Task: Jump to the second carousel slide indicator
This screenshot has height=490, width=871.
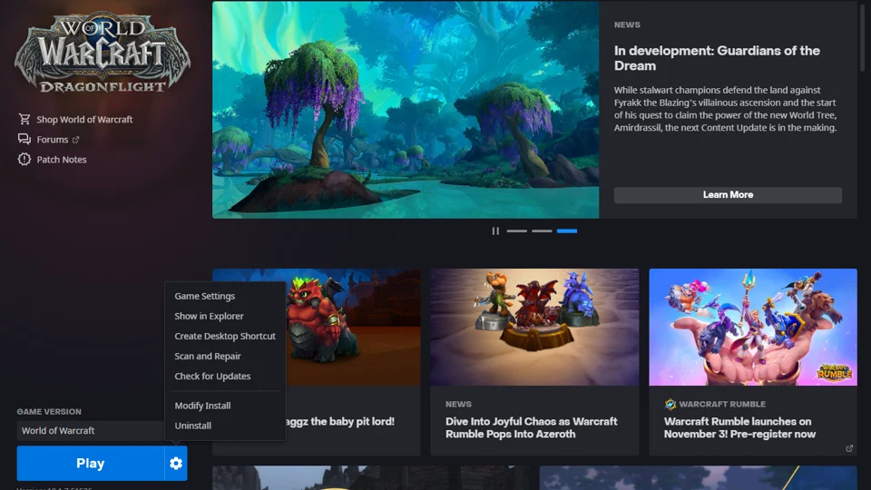Action: 542,230
